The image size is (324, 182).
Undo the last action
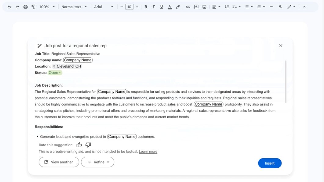click(9, 6)
